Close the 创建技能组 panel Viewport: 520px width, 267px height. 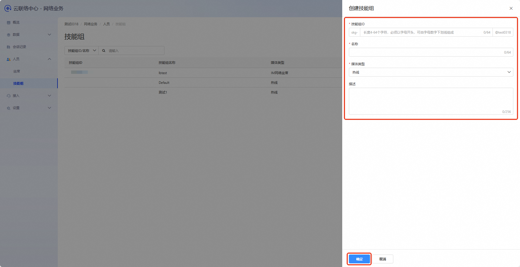pos(511,8)
